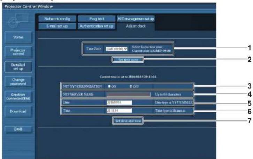253x159 pixels.
Task: Click the 'Up to 63 characters' hint
Action: [x=168, y=94]
